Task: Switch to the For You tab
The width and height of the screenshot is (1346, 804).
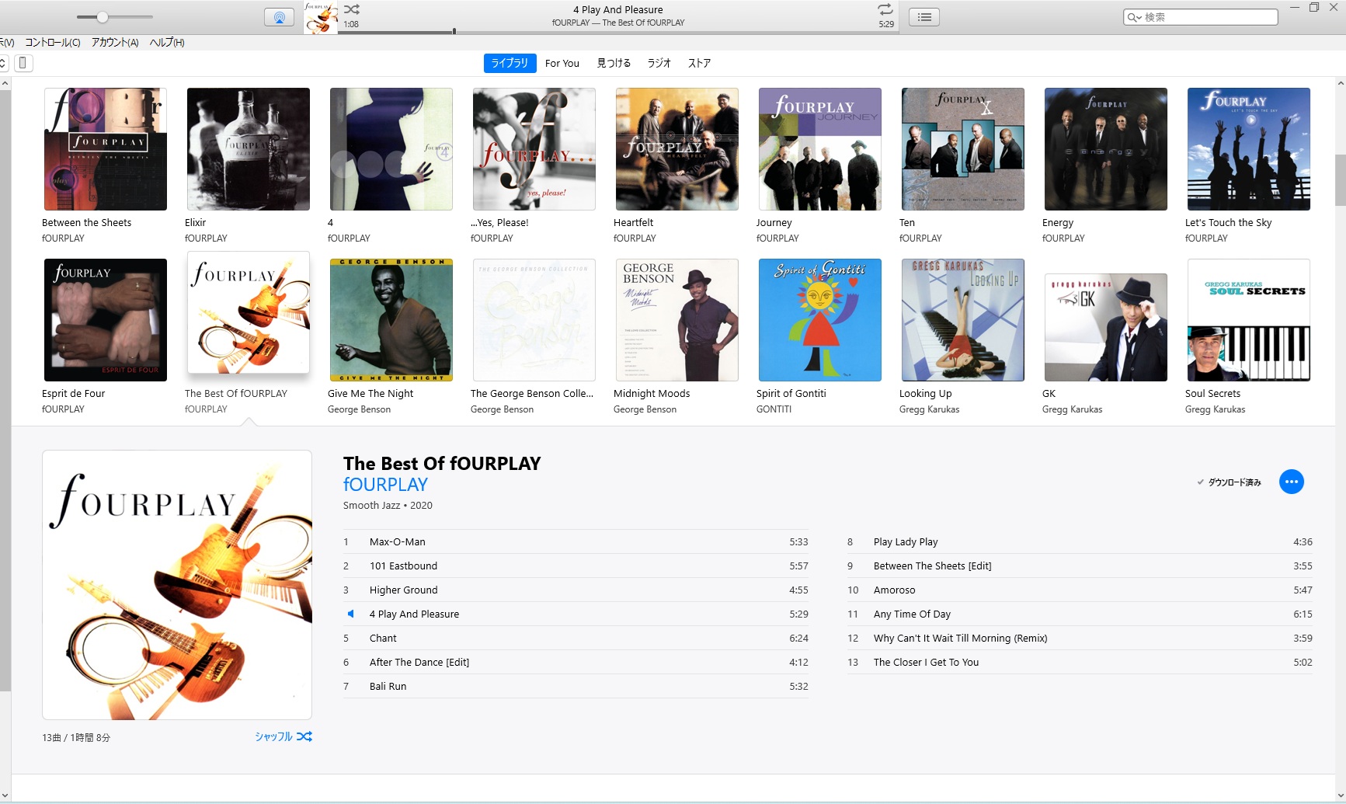Action: pyautogui.click(x=562, y=64)
